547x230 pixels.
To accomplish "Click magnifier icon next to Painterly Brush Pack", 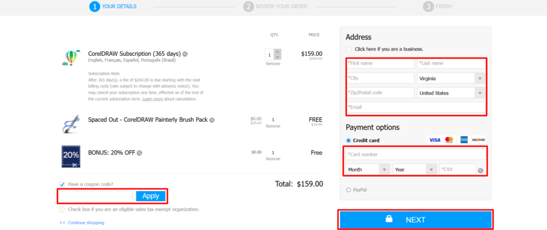I will [212, 120].
